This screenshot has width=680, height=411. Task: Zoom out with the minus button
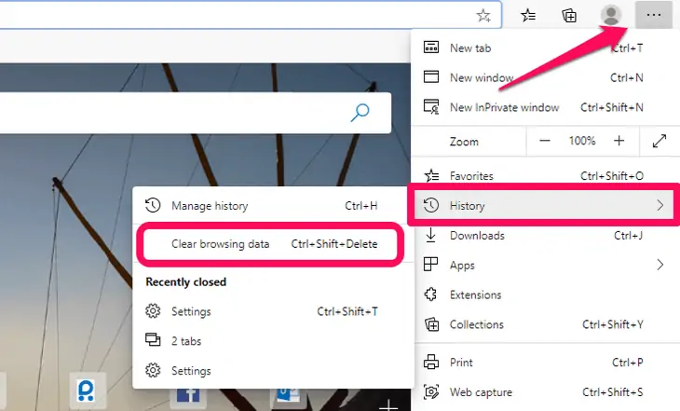tap(544, 141)
